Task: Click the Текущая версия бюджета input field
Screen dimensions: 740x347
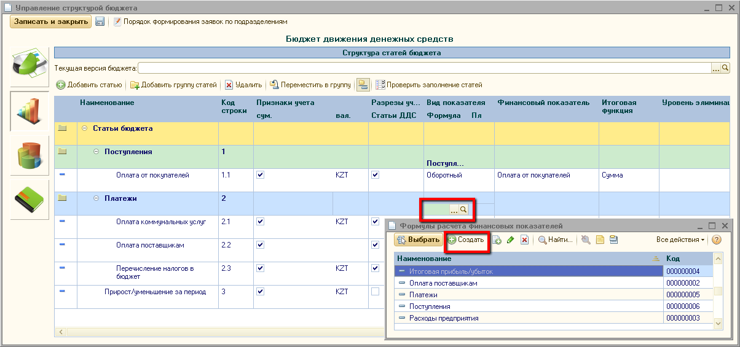Action: (424, 68)
